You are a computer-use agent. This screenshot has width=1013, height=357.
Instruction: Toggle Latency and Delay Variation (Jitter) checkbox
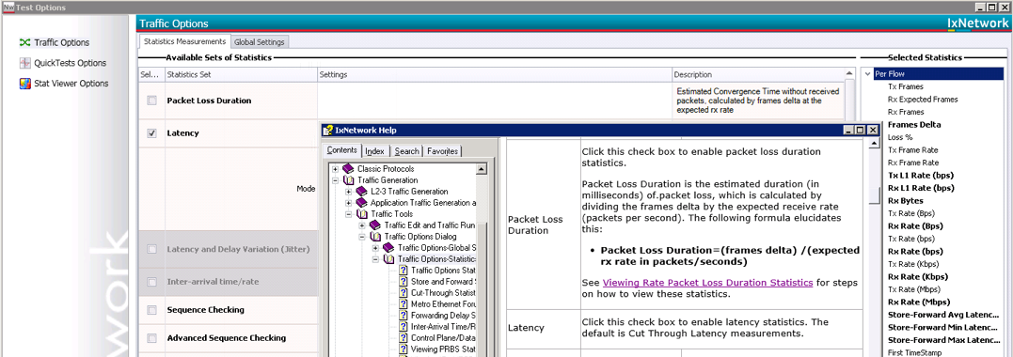pos(151,249)
